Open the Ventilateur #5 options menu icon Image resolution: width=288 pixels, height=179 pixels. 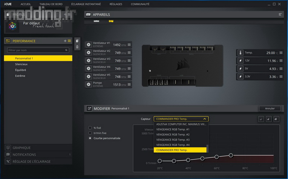[x=129, y=77]
